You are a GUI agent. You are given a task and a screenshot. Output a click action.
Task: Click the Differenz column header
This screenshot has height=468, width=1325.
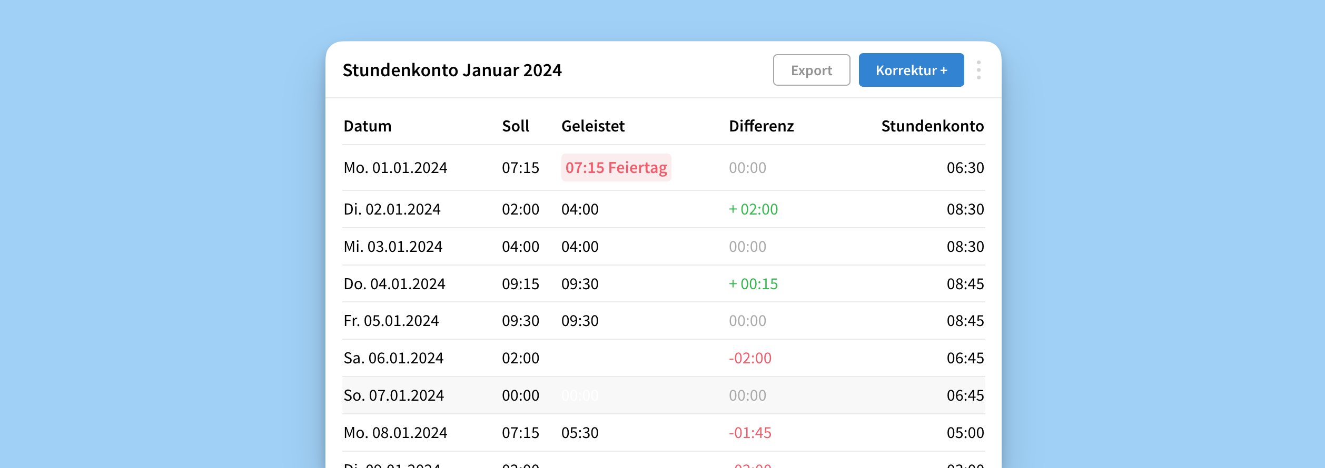coord(761,126)
